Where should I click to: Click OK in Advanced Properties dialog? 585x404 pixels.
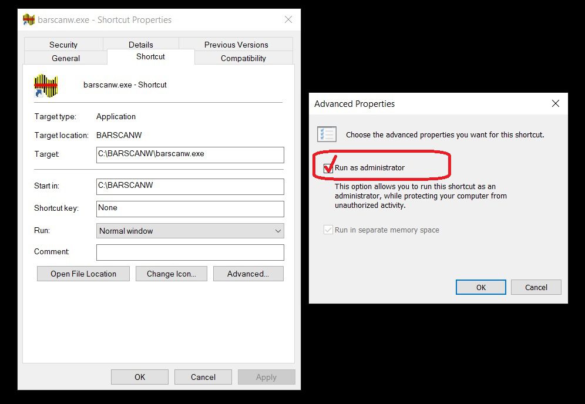(x=481, y=287)
